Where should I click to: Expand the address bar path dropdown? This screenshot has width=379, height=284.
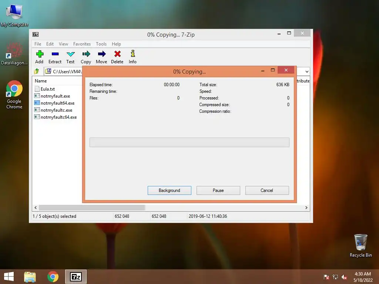coord(307,71)
